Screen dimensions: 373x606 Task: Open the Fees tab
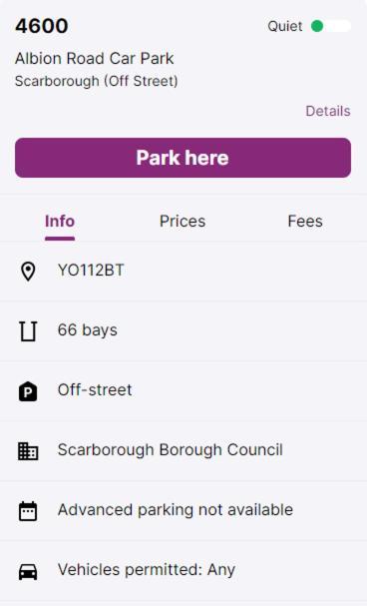tap(305, 221)
